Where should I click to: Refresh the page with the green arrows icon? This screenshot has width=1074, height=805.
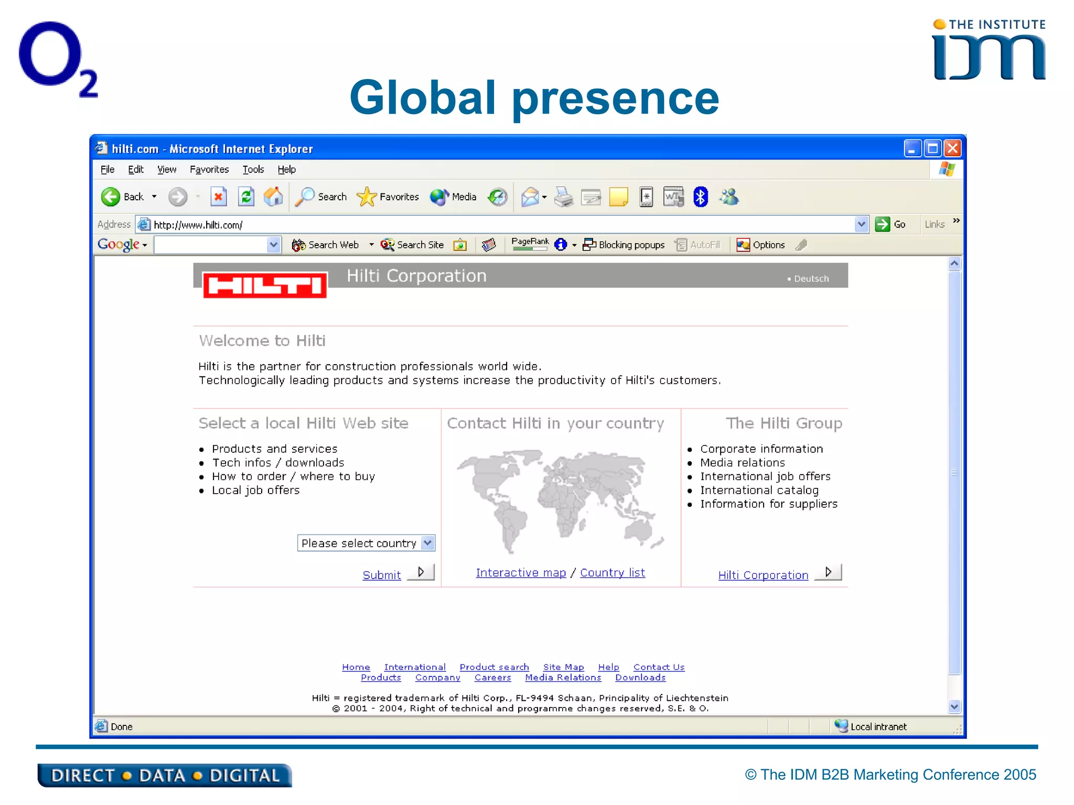(x=246, y=197)
